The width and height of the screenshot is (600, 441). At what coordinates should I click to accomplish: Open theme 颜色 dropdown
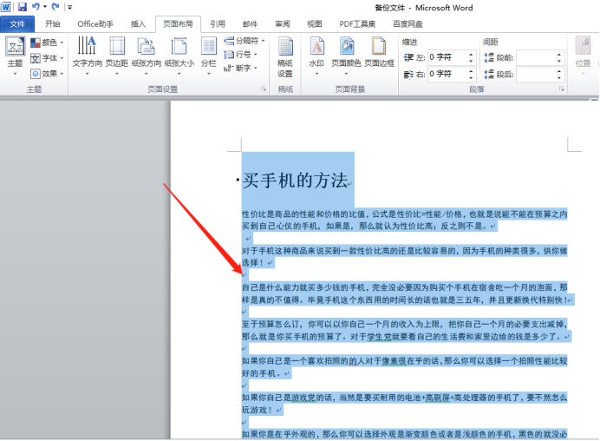pos(47,43)
